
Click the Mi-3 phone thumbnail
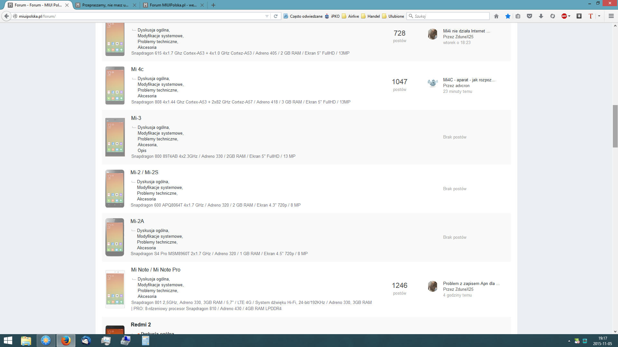tap(115, 137)
